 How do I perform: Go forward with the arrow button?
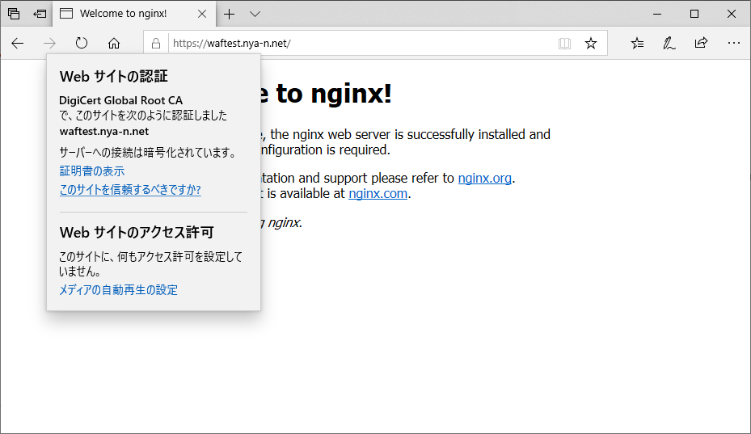point(49,43)
